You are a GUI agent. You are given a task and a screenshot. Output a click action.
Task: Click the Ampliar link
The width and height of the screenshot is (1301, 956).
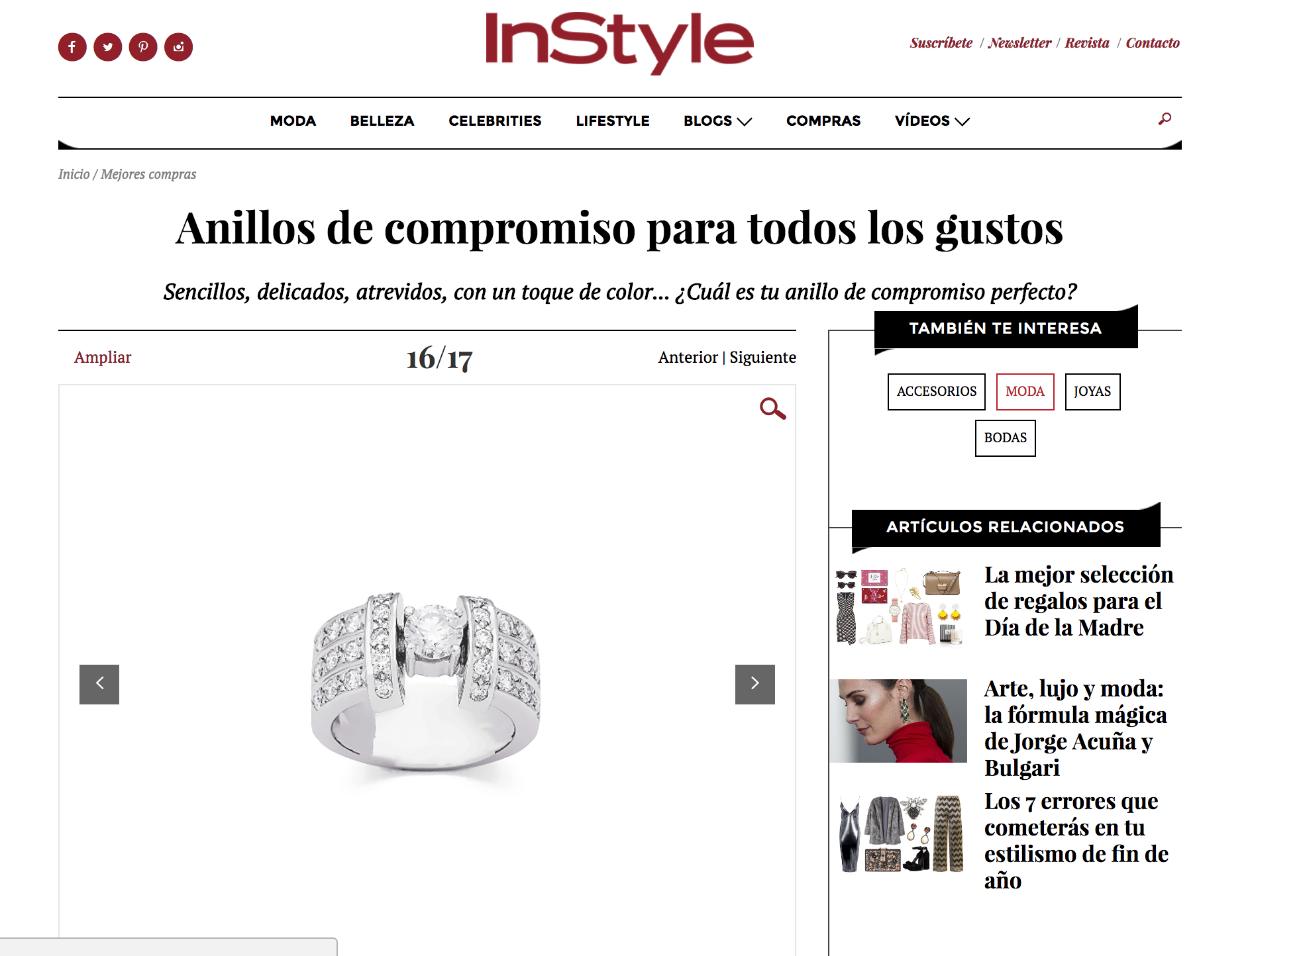(x=103, y=358)
